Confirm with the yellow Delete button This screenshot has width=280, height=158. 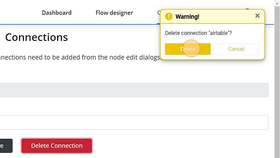[188, 49]
